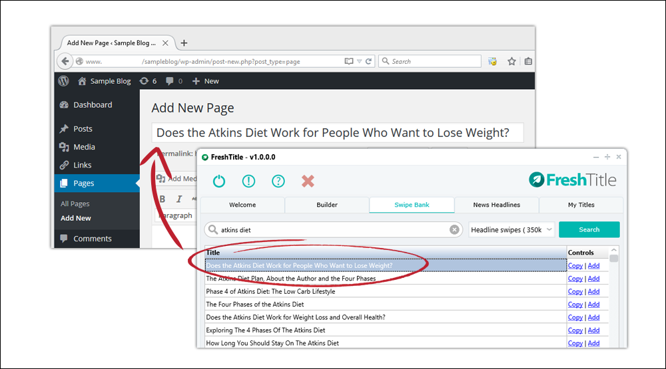The height and width of the screenshot is (369, 666).
Task: Open the WordPress logo menu
Action: coord(64,81)
